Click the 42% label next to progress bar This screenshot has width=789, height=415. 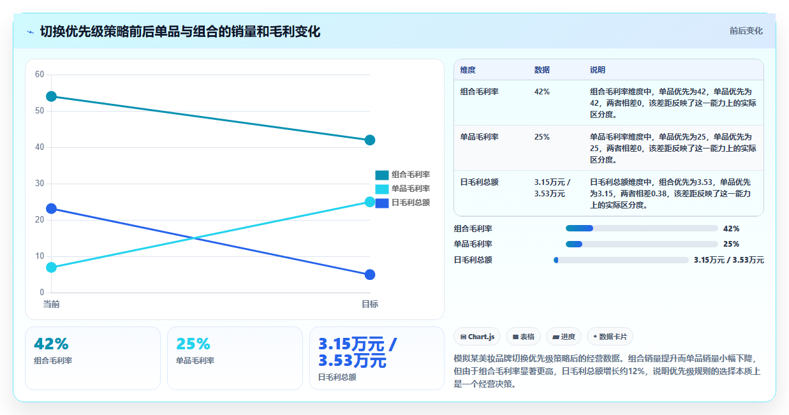pos(732,228)
